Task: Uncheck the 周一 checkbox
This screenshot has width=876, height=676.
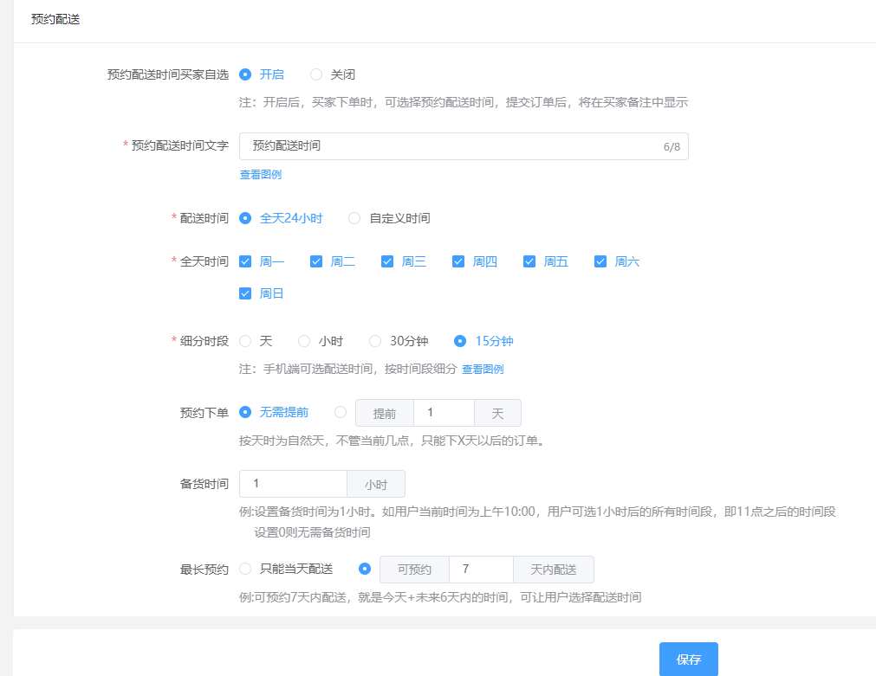Action: pos(245,261)
